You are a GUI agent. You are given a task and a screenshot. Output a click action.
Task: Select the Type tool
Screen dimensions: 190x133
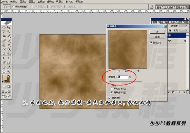[9, 58]
